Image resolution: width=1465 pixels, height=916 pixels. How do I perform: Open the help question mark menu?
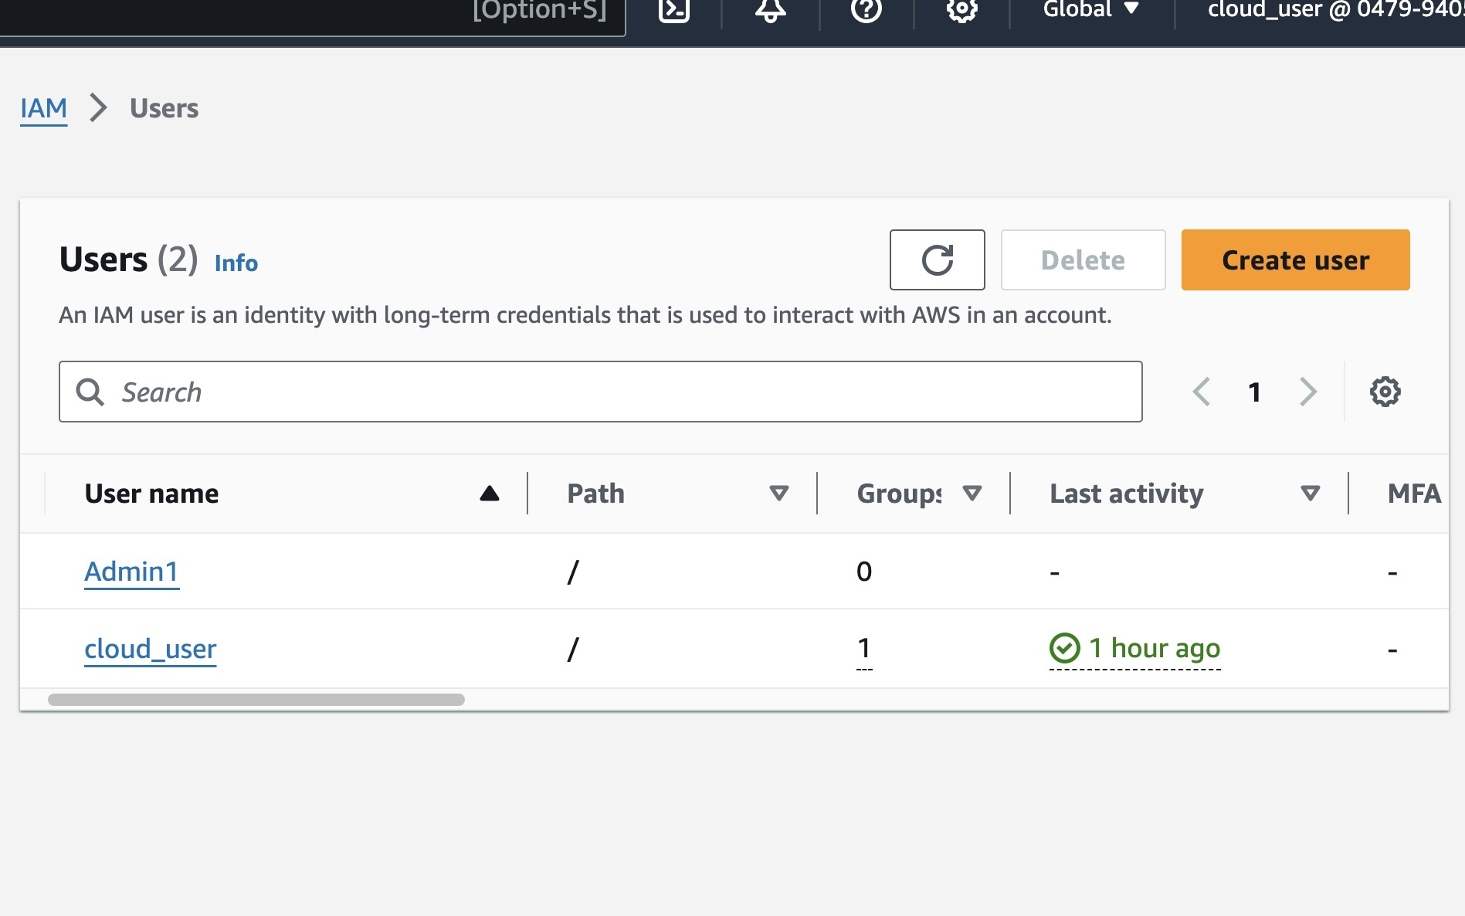click(866, 9)
